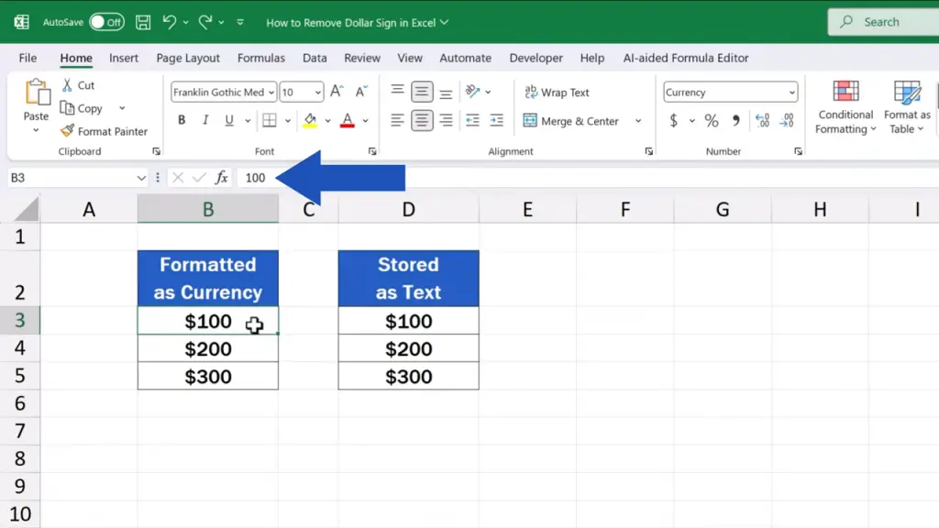Click the Center align icon
This screenshot has height=528, width=939.
pyautogui.click(x=422, y=121)
